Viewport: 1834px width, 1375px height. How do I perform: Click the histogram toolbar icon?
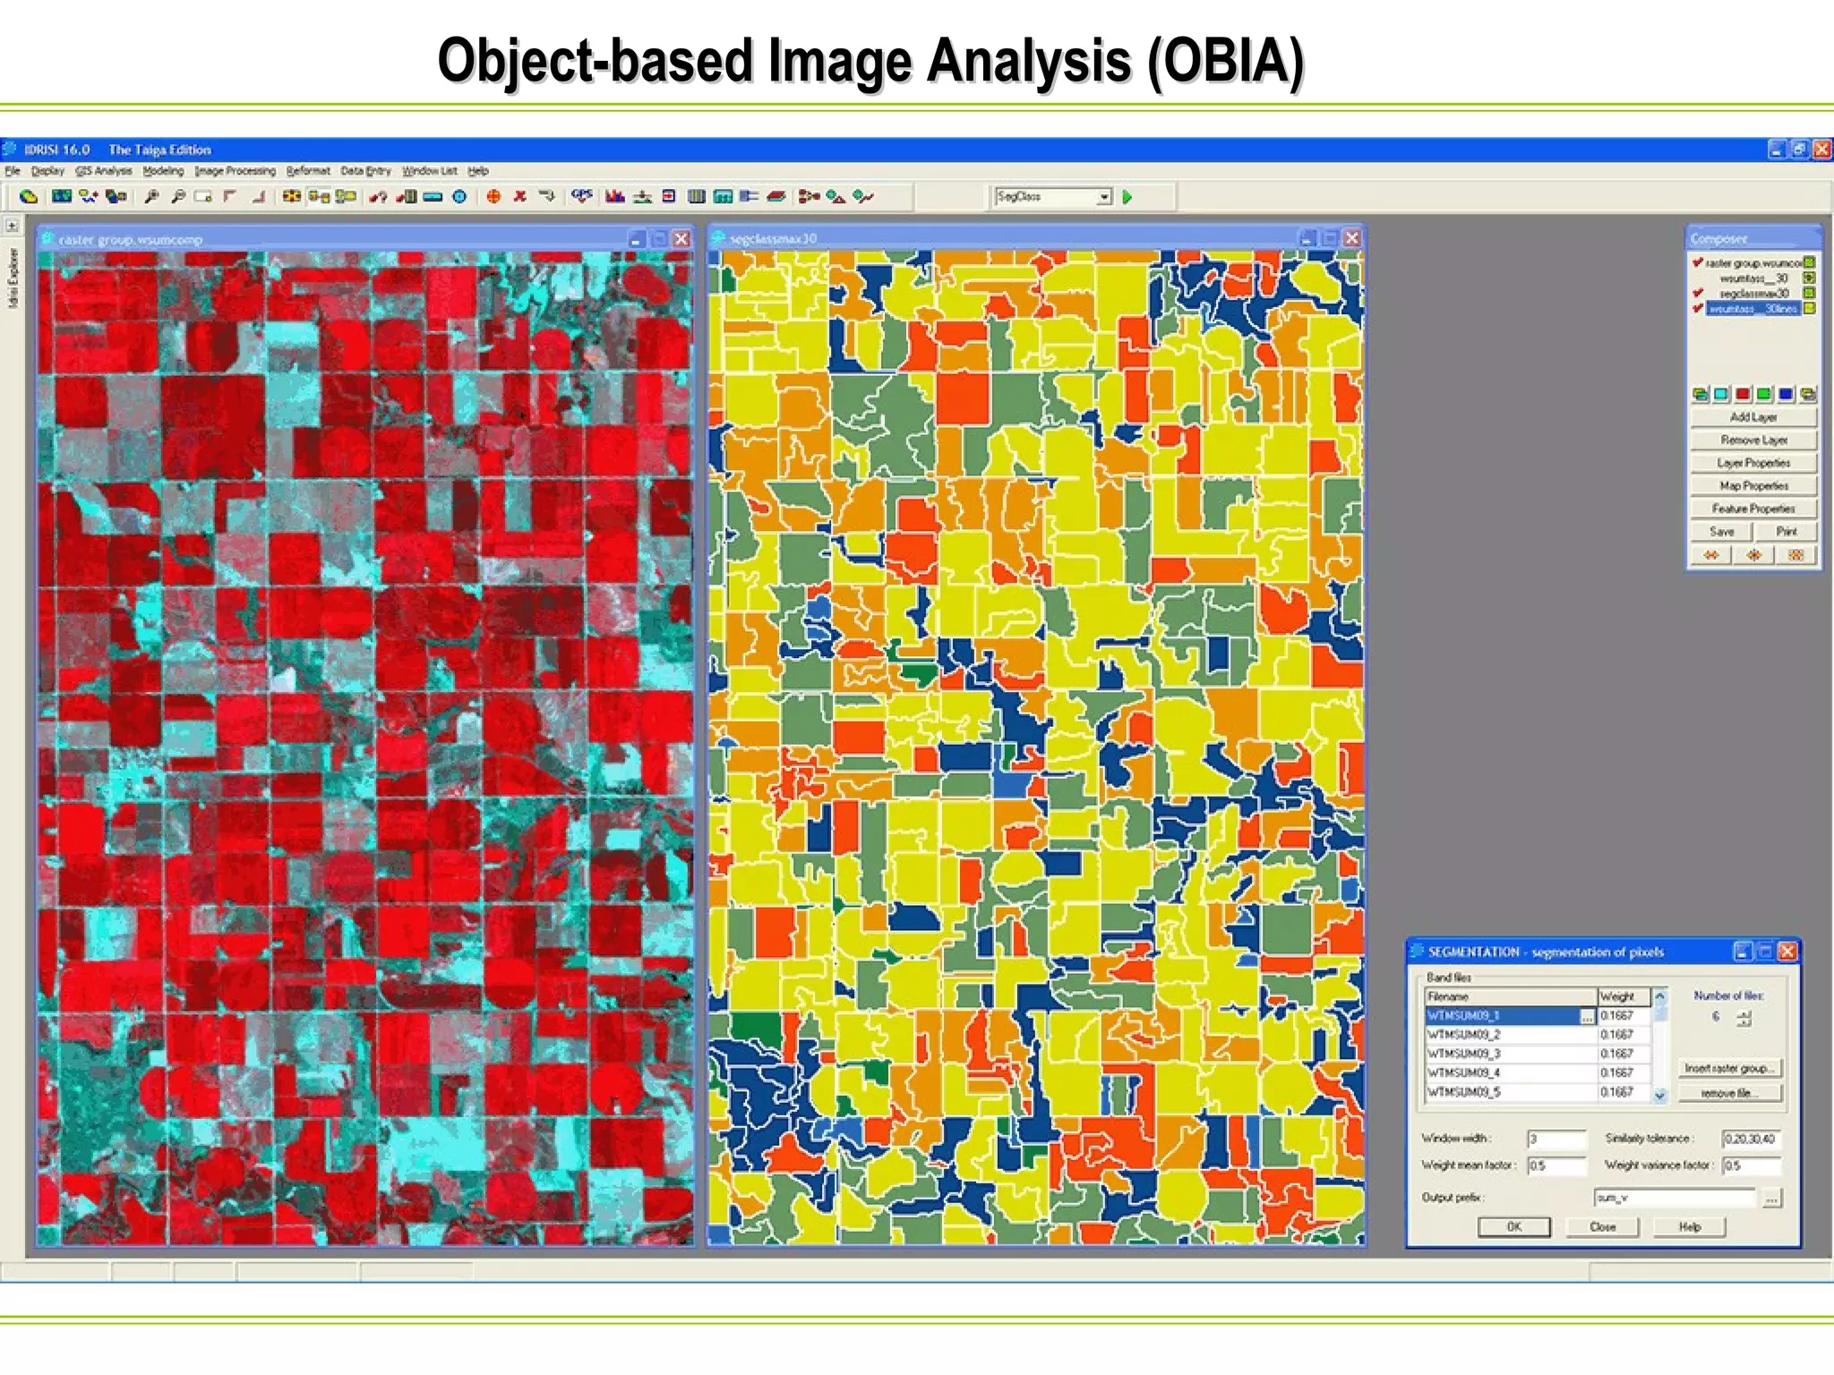pos(614,196)
